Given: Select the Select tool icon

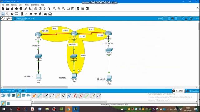Looking at the screenshot, I should 3,14.
